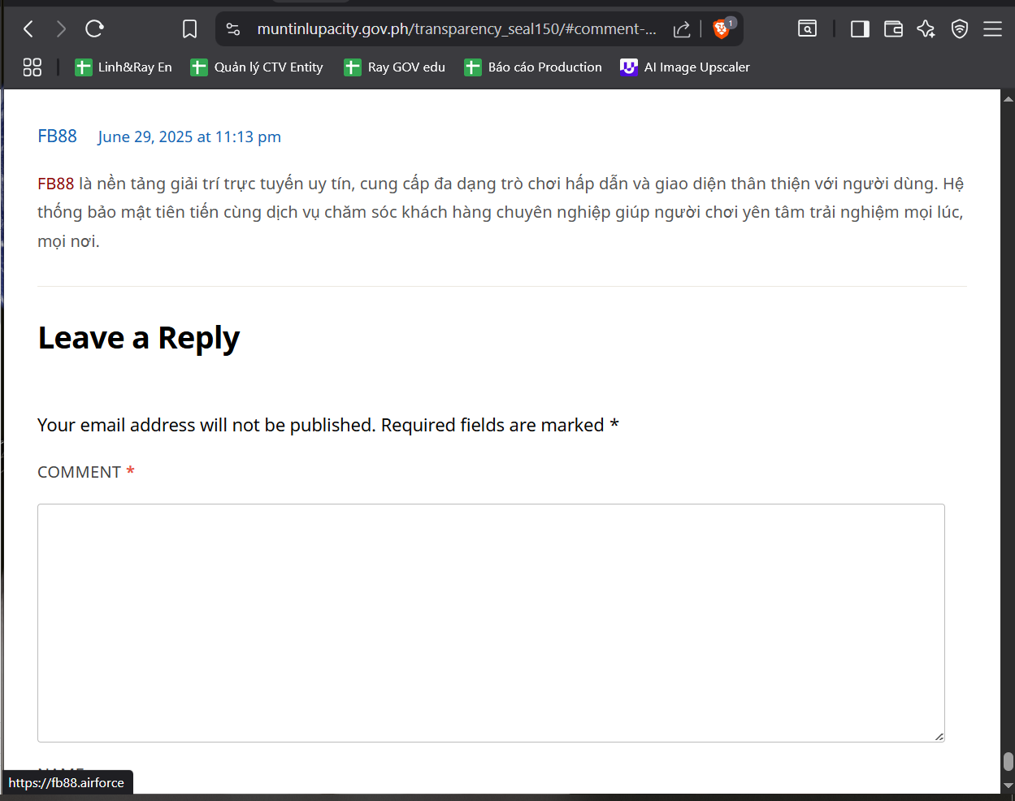
Task: Click the share page icon
Action: (682, 29)
